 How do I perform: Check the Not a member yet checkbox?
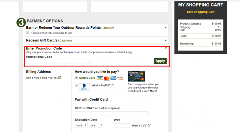[x=27, y=32]
